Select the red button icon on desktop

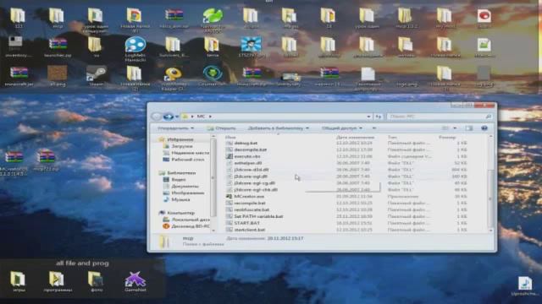pyautogui.click(x=484, y=19)
